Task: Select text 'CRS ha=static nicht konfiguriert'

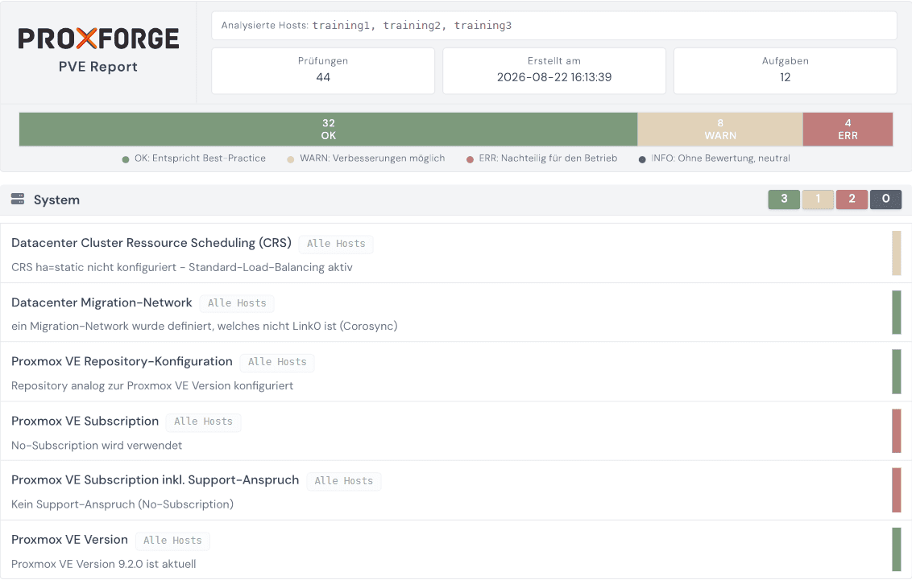Action: [x=93, y=267]
